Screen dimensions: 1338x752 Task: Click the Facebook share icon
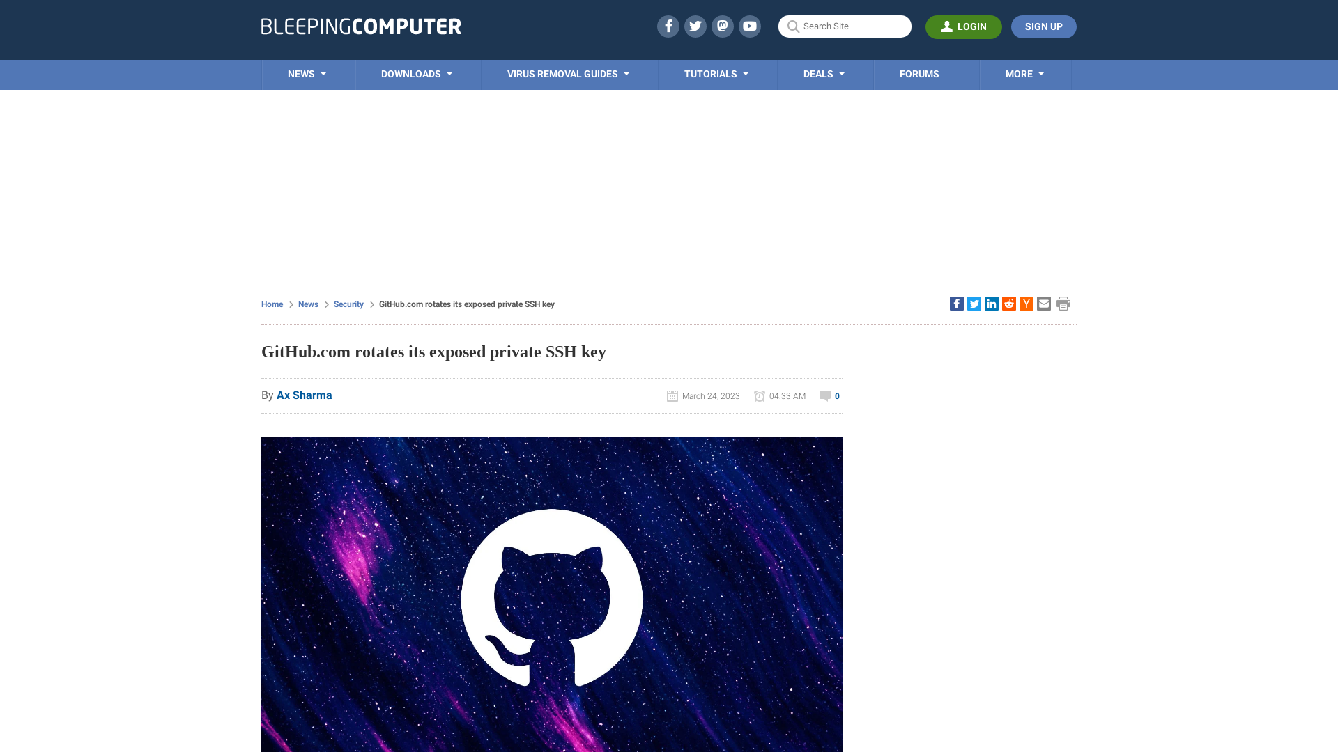pyautogui.click(x=955, y=303)
